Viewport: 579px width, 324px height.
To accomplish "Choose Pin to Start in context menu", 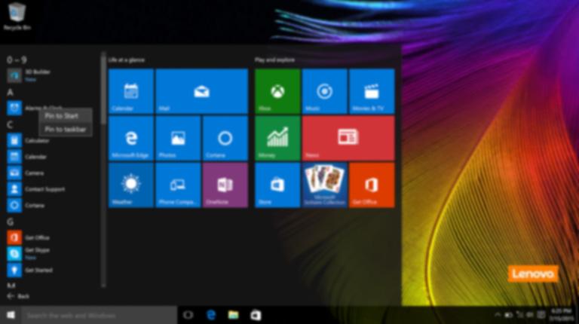I will [66, 116].
